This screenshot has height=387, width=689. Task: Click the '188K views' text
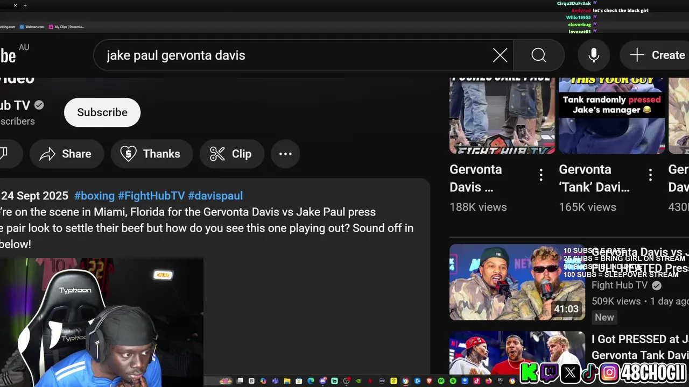[478, 207]
